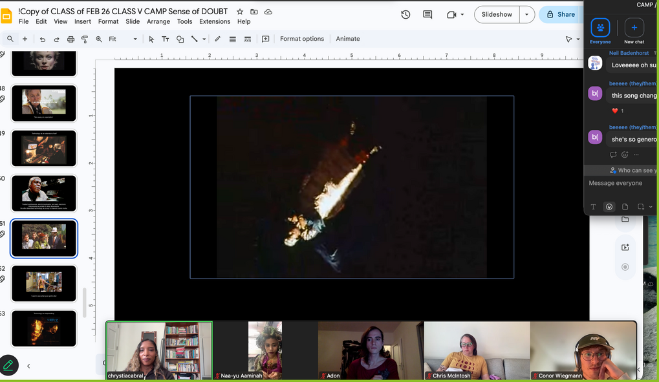Image resolution: width=659 pixels, height=382 pixels.
Task: Toggle the Everyone chat channel
Action: (600, 31)
